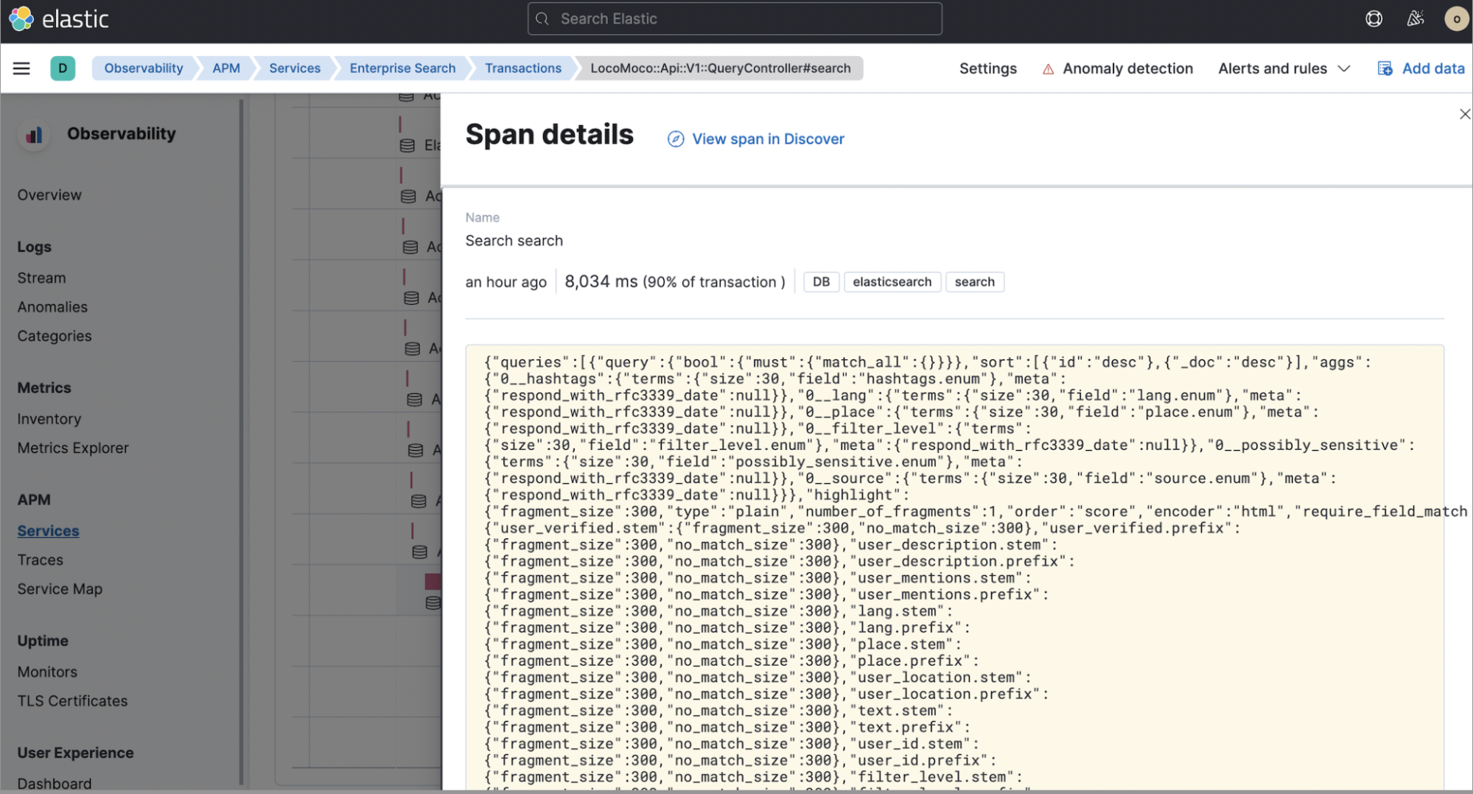Click the Add data icon
Viewport: 1473px width, 794px height.
[x=1385, y=68]
